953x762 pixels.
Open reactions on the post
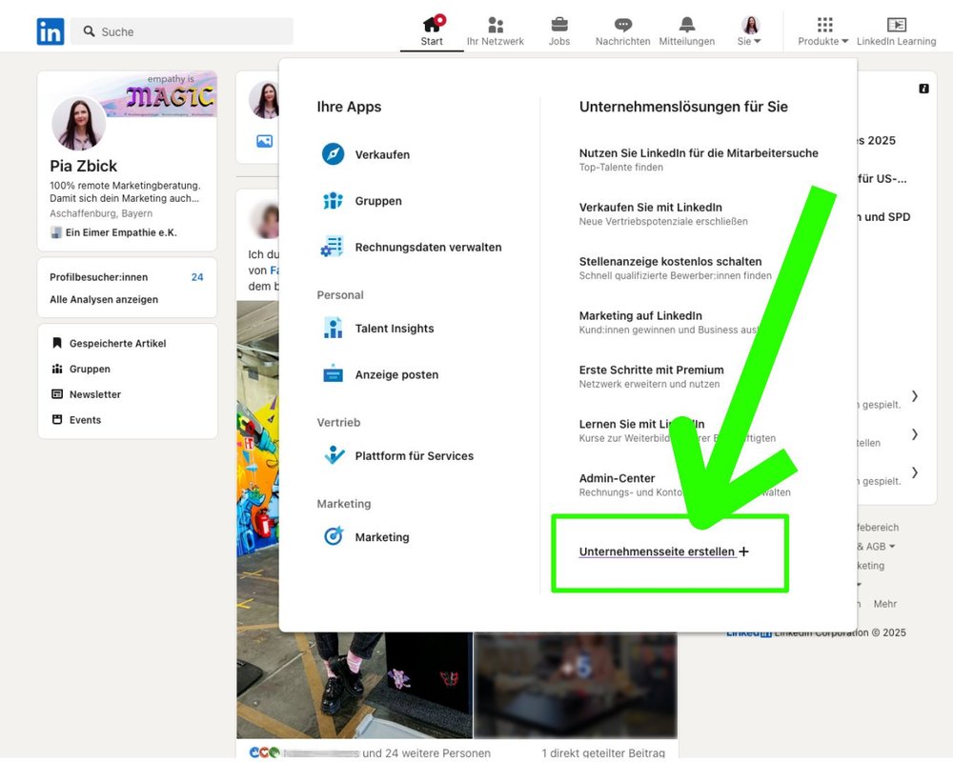[264, 752]
